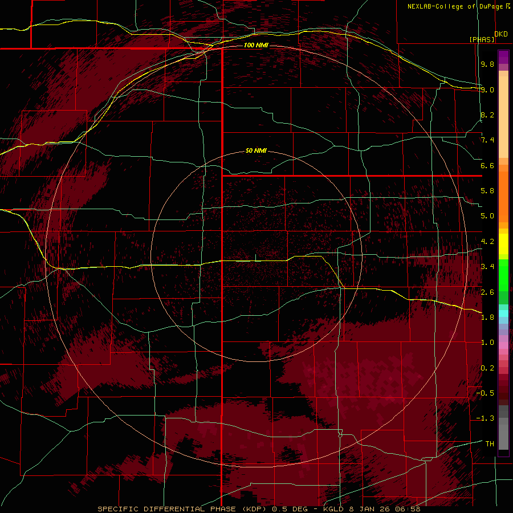Click the 7.4 value on the color scale

[487, 140]
